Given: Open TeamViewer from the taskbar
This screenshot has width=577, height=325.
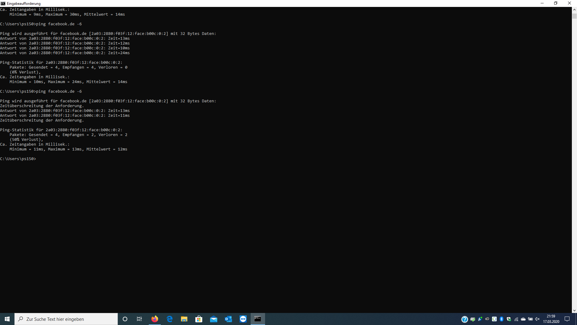Looking at the screenshot, I should click(x=243, y=319).
